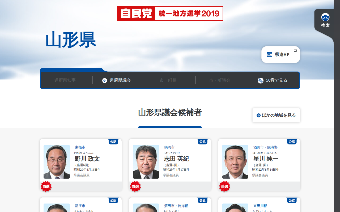The height and width of the screenshot is (212, 340).
Task: Click the 公認 tag on 志田 英紀 card
Action: [203, 142]
